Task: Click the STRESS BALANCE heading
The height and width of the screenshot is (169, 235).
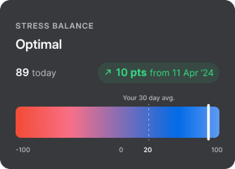Action: click(55, 26)
